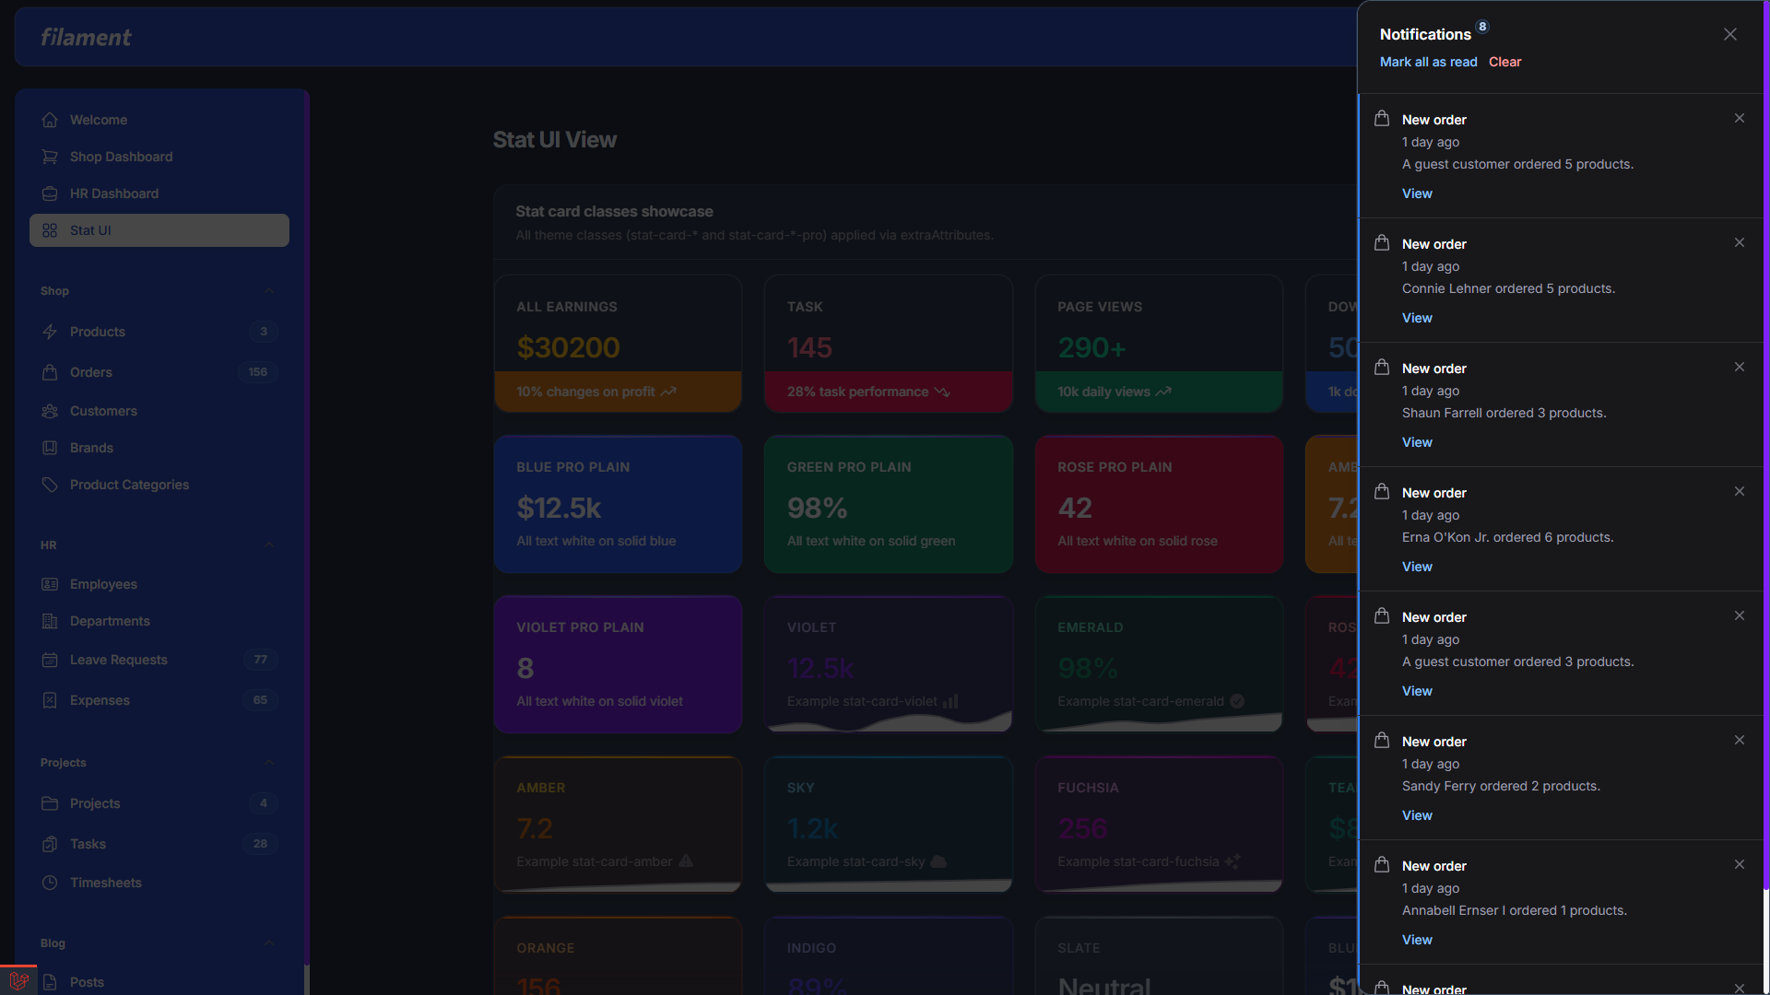
Task: Click the Posts document icon
Action: 50,982
